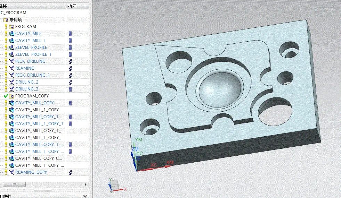This screenshot has width=341, height=198.
Task: Click the scrollbar right arrow of the navigator
Action: tap(86, 184)
